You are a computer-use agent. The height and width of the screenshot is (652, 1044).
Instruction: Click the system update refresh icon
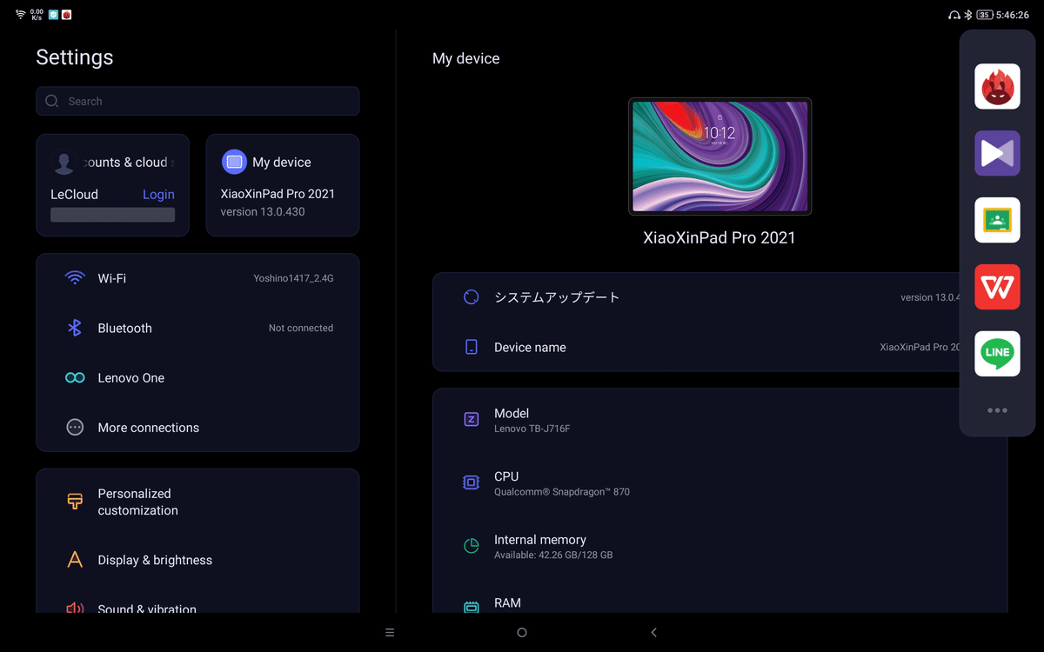click(471, 297)
